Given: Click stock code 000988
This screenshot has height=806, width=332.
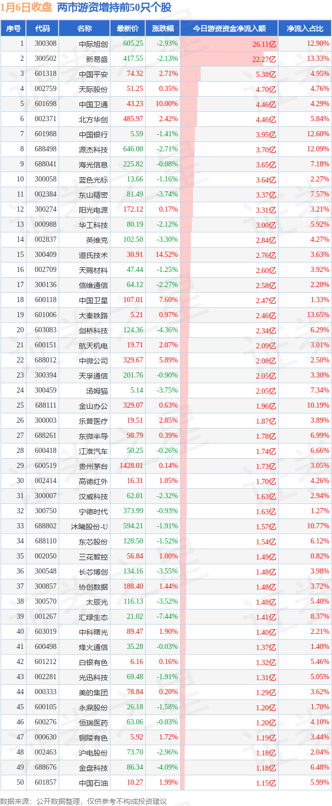Looking at the screenshot, I should [46, 225].
